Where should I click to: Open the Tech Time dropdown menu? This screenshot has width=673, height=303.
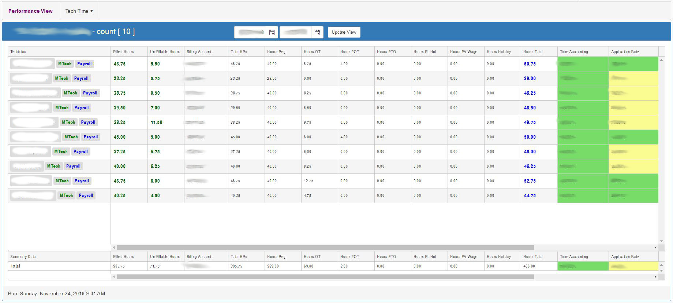click(79, 11)
